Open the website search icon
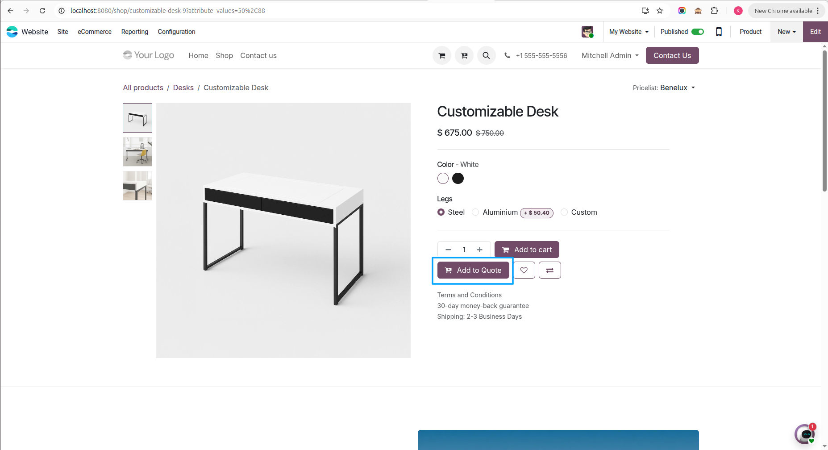Viewport: 828px width, 450px height. [x=487, y=55]
